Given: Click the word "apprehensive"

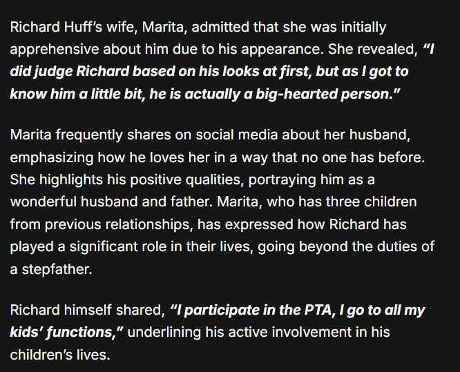Looking at the screenshot, I should pyautogui.click(x=53, y=51).
